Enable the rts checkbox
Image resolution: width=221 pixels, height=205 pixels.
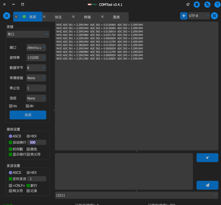(x=11, y=106)
